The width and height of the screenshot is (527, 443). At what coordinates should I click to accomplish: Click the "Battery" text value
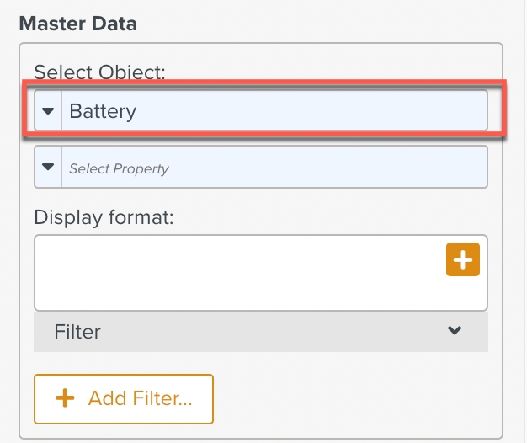tap(103, 111)
